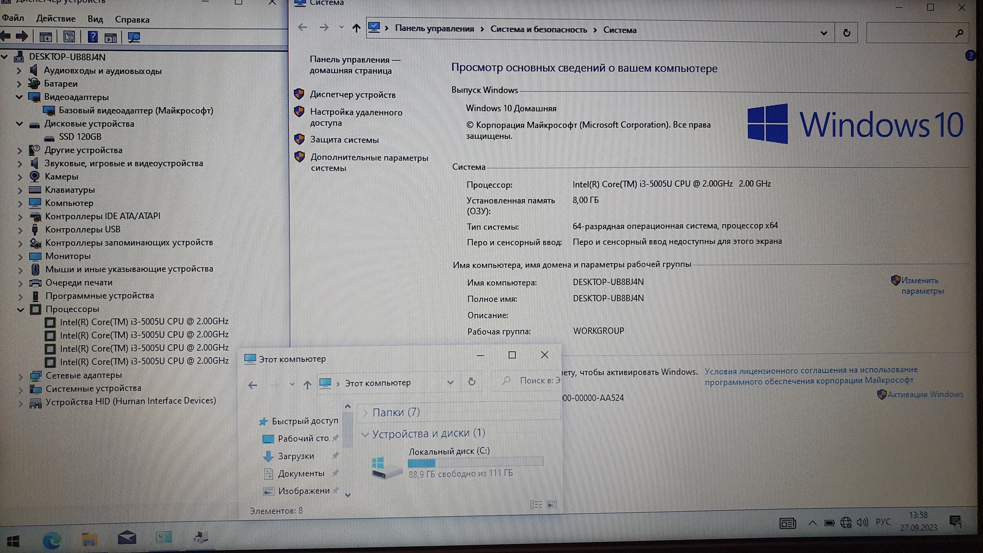Select SSD 120GB disk device
Image resolution: width=983 pixels, height=553 pixels.
click(80, 137)
